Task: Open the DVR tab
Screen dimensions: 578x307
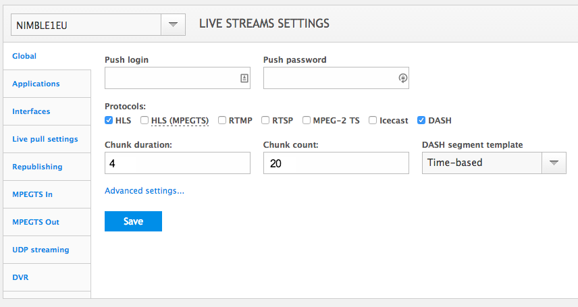Action: pyautogui.click(x=20, y=277)
